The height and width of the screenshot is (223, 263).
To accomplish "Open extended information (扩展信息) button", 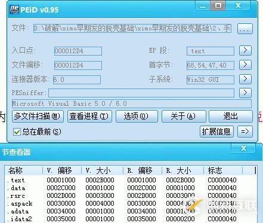I will pos(216,132).
